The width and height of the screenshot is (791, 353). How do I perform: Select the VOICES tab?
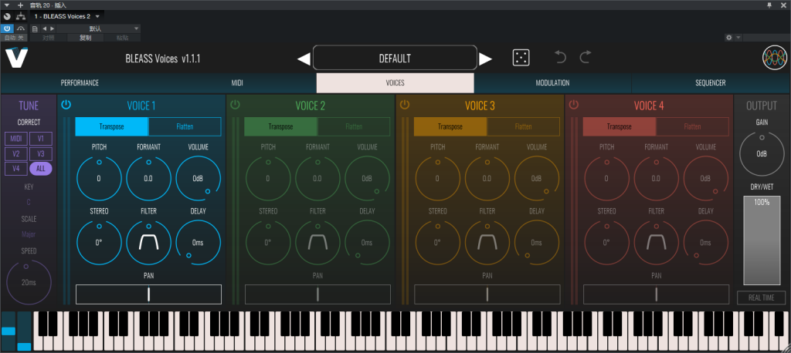395,83
